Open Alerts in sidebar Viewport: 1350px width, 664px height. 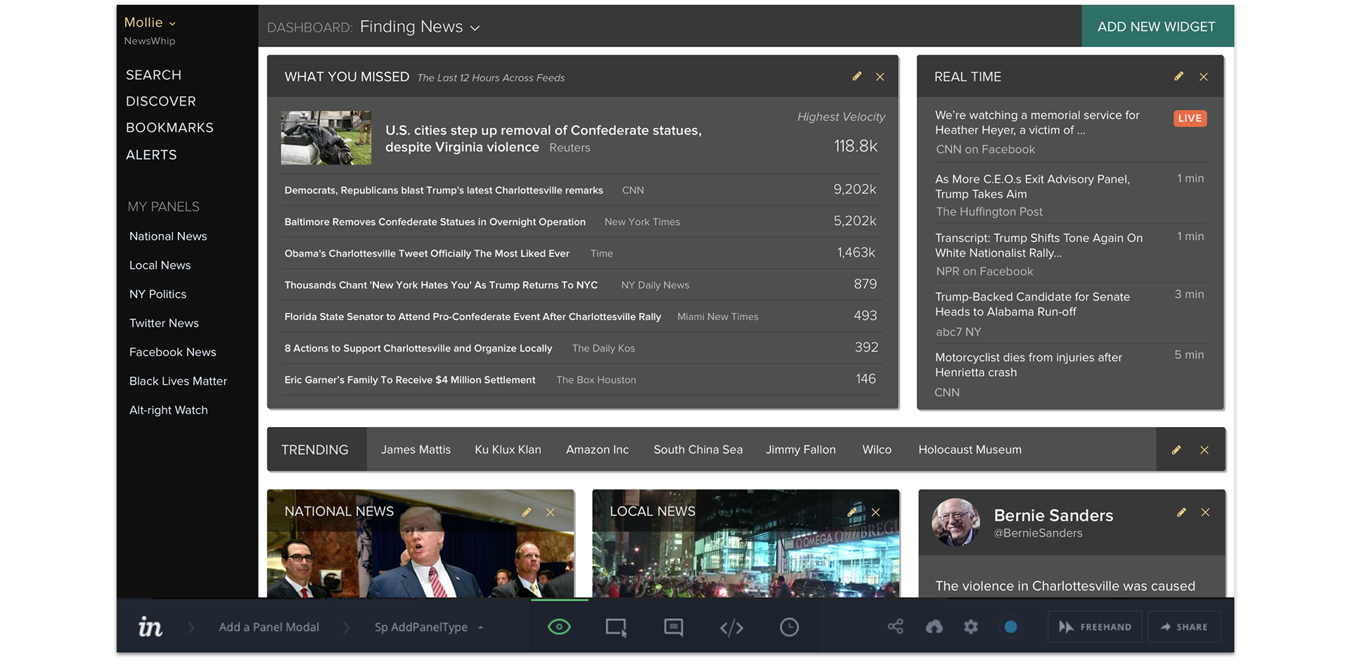click(x=151, y=155)
